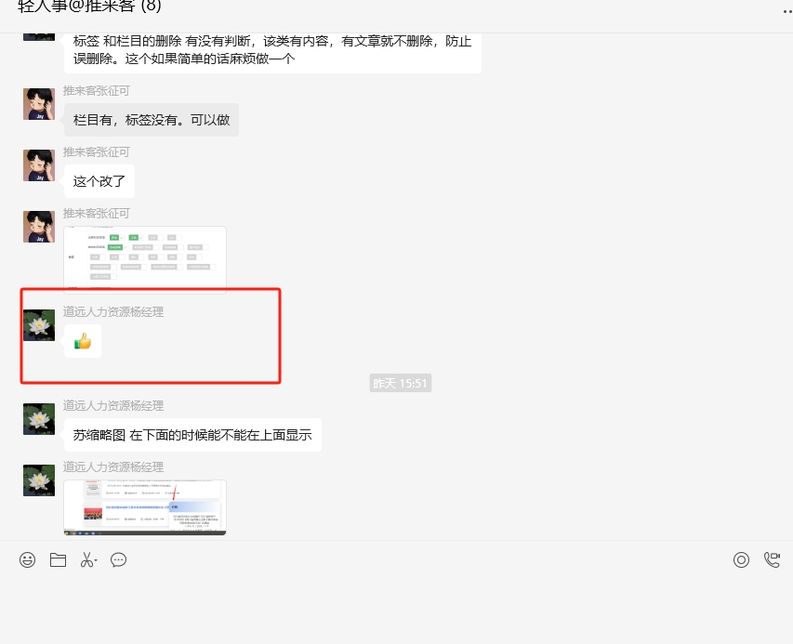Screen dimensions: 793x644
Task: Click the message "这个改了"
Action: (99, 181)
